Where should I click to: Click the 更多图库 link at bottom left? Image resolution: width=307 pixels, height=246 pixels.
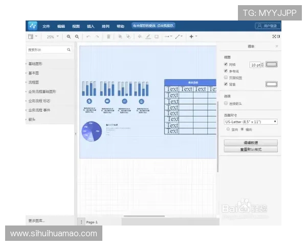coord(37,221)
